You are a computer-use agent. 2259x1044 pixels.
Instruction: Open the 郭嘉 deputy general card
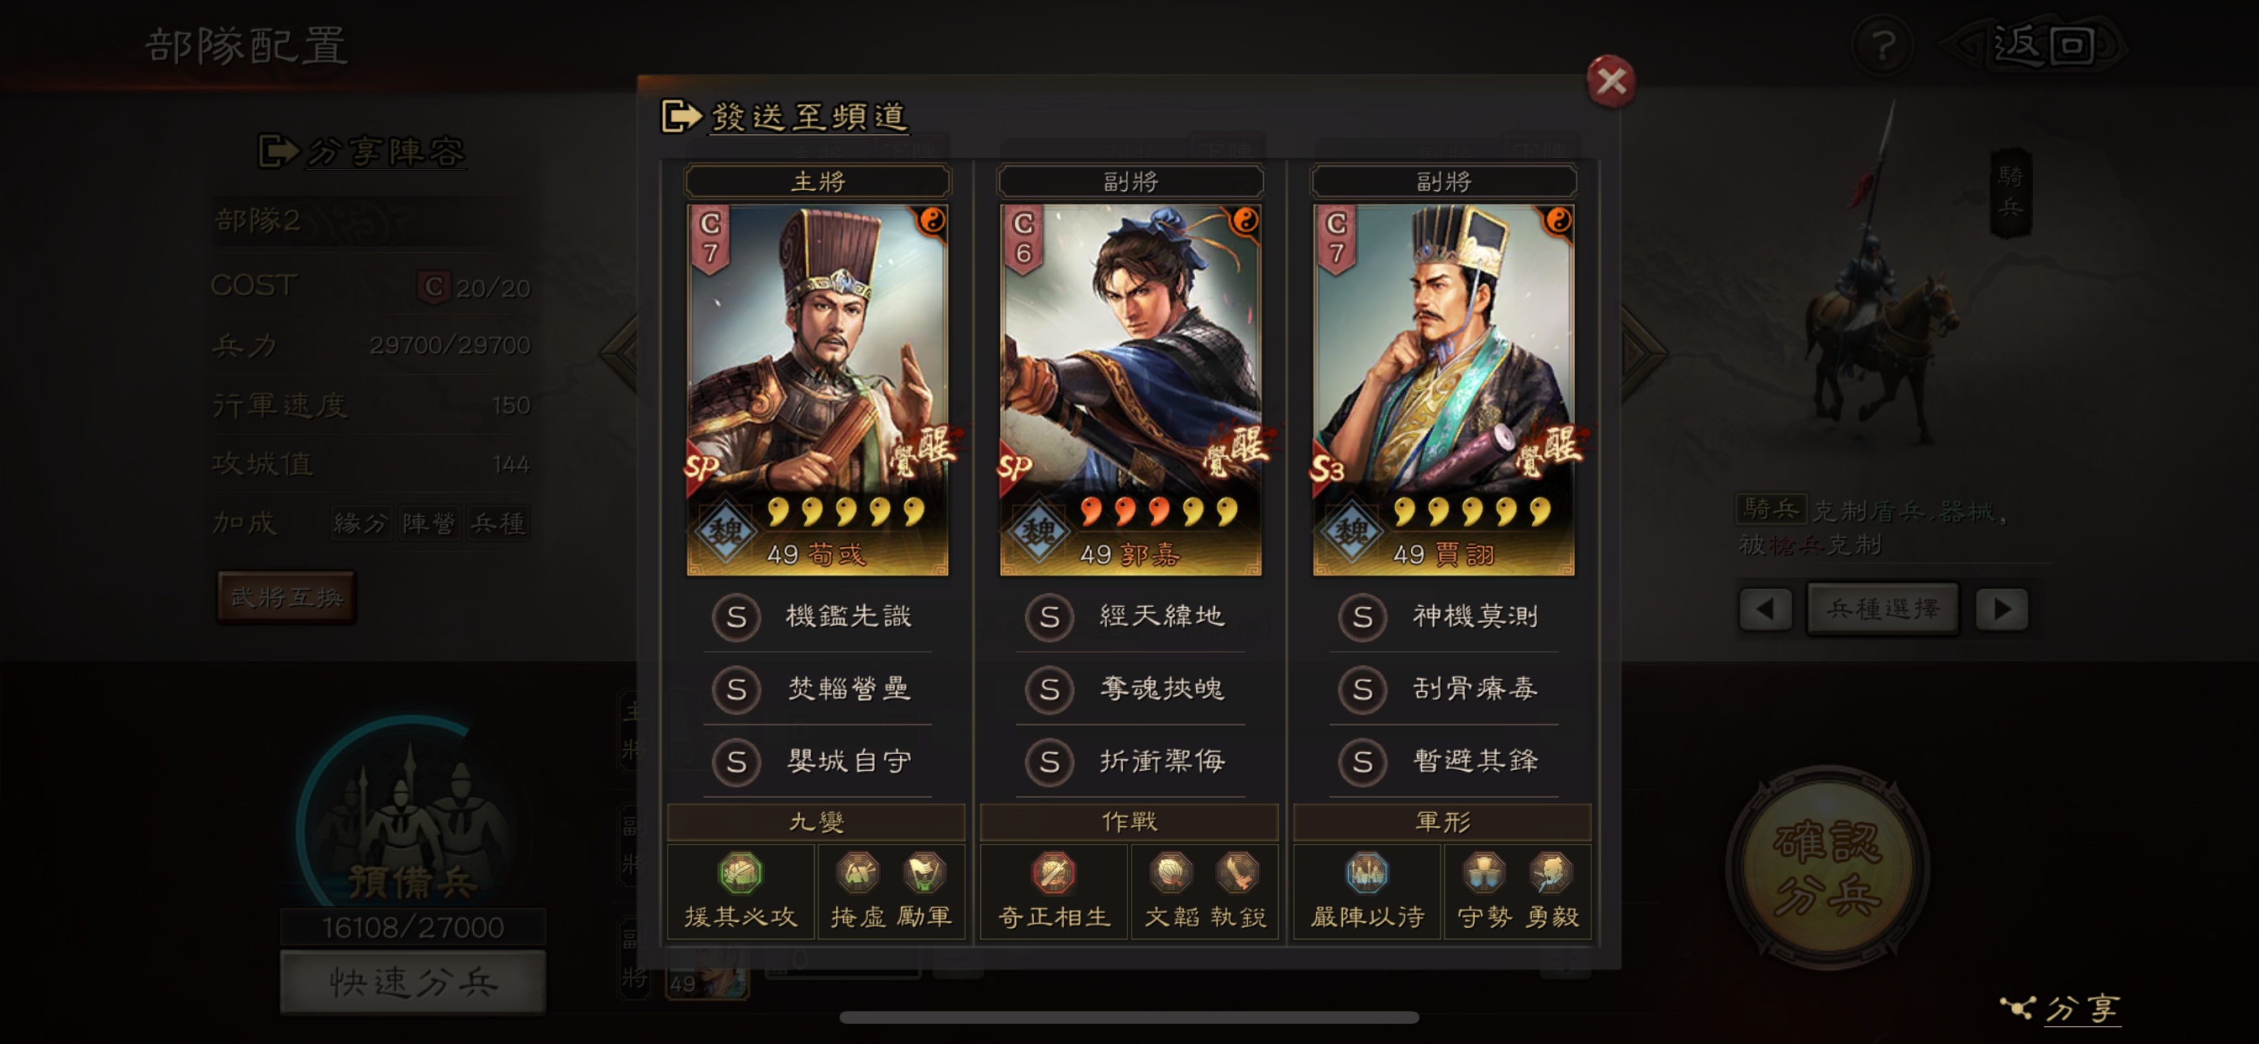(1130, 389)
